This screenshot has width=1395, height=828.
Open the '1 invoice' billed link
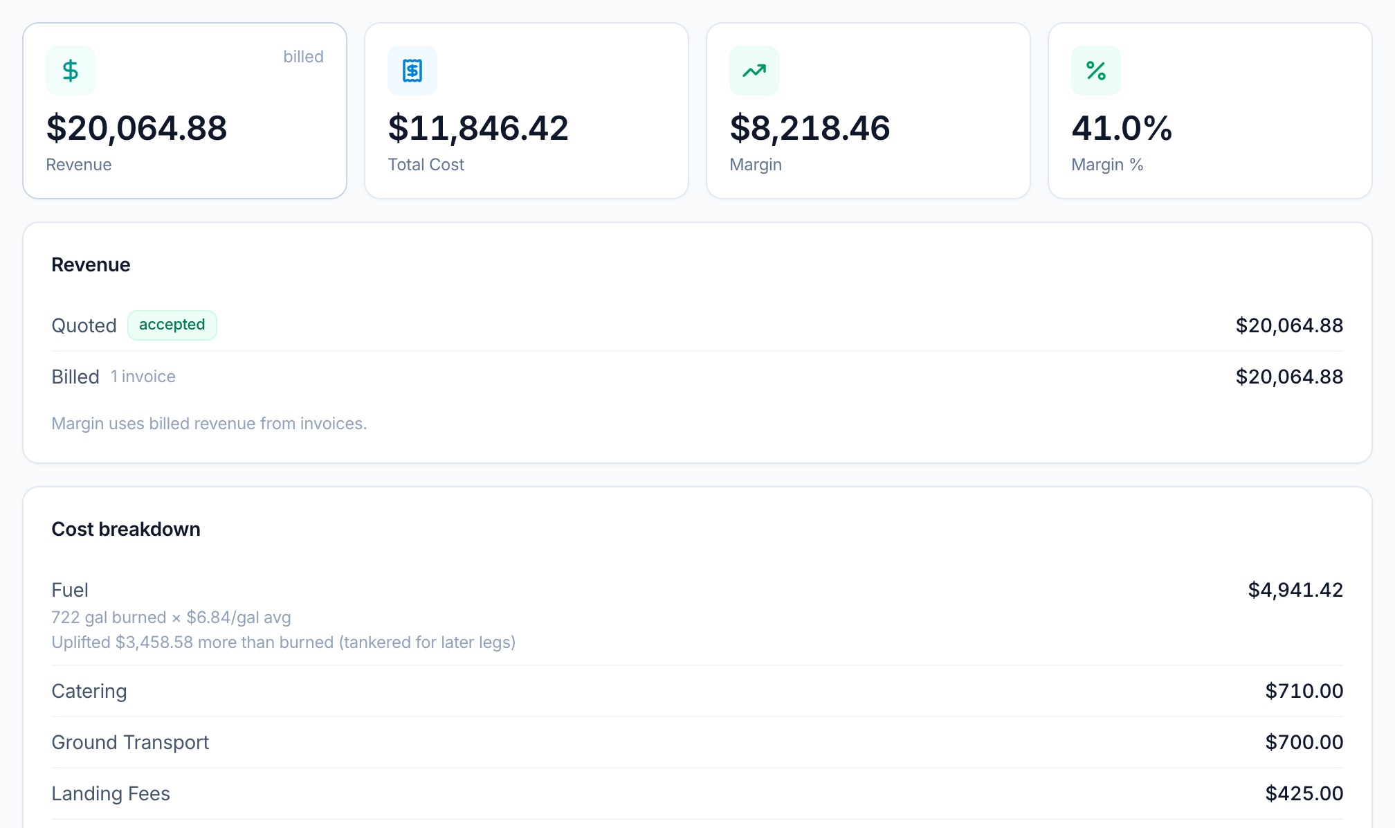(143, 377)
